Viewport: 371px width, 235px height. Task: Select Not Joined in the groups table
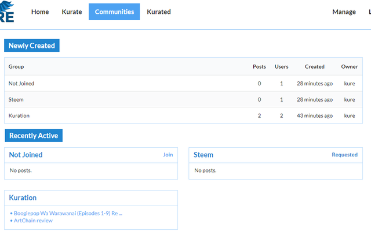[x=21, y=84]
